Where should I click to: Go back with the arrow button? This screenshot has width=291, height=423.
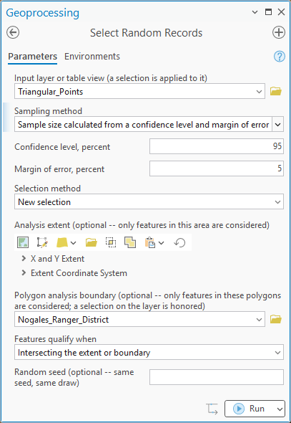click(x=13, y=33)
